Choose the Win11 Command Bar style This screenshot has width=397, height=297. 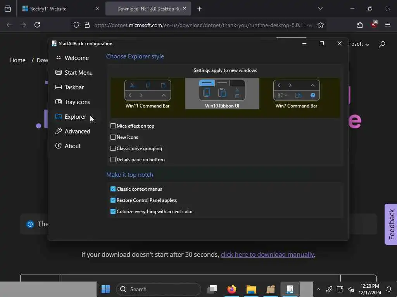pos(148,94)
